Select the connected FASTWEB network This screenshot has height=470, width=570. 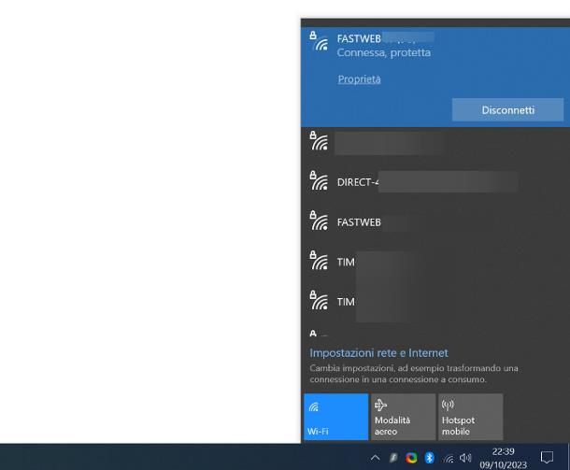[x=435, y=77]
